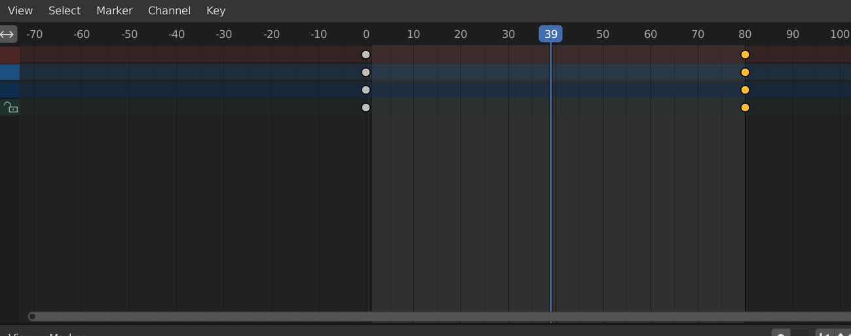Click the double-arrow icon left of the ruler
The height and width of the screenshot is (336, 851).
(8, 34)
